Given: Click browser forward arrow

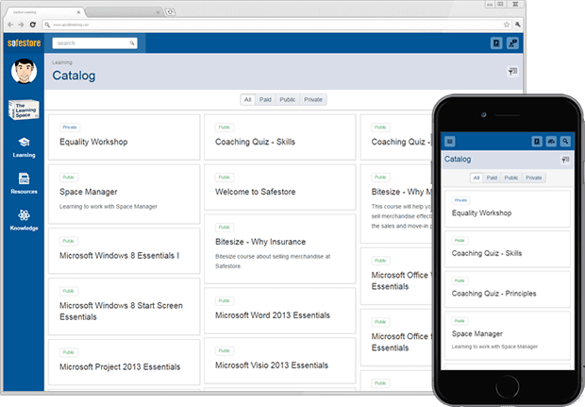Looking at the screenshot, I should pyautogui.click(x=21, y=25).
